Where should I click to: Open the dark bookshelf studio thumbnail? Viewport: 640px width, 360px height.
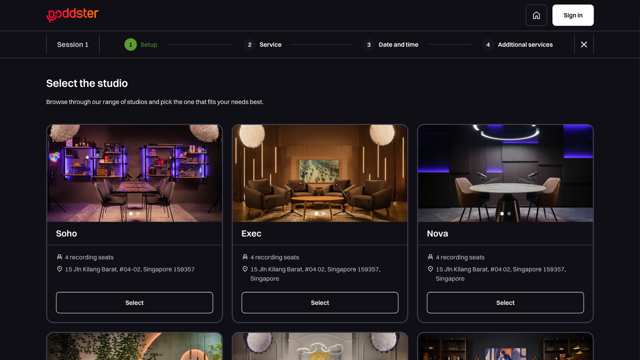click(x=505, y=346)
